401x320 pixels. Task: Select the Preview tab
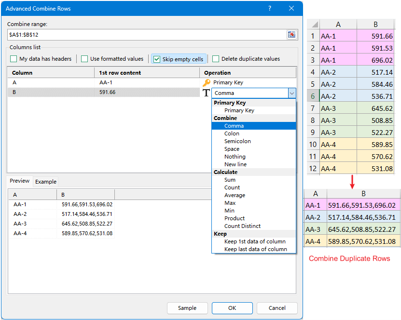tap(19, 181)
